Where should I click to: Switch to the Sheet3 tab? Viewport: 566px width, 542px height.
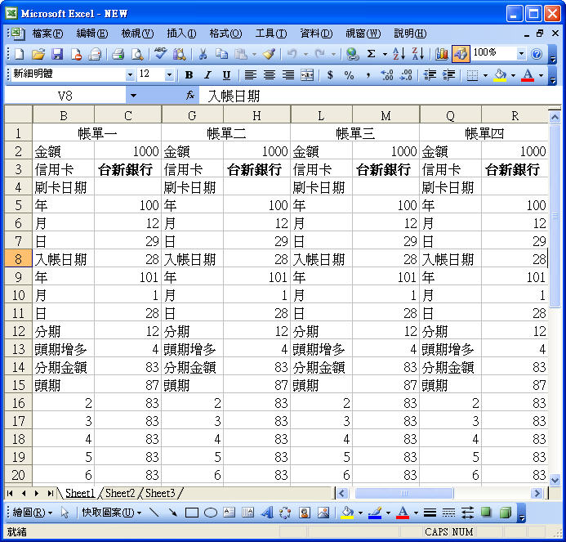click(x=160, y=493)
